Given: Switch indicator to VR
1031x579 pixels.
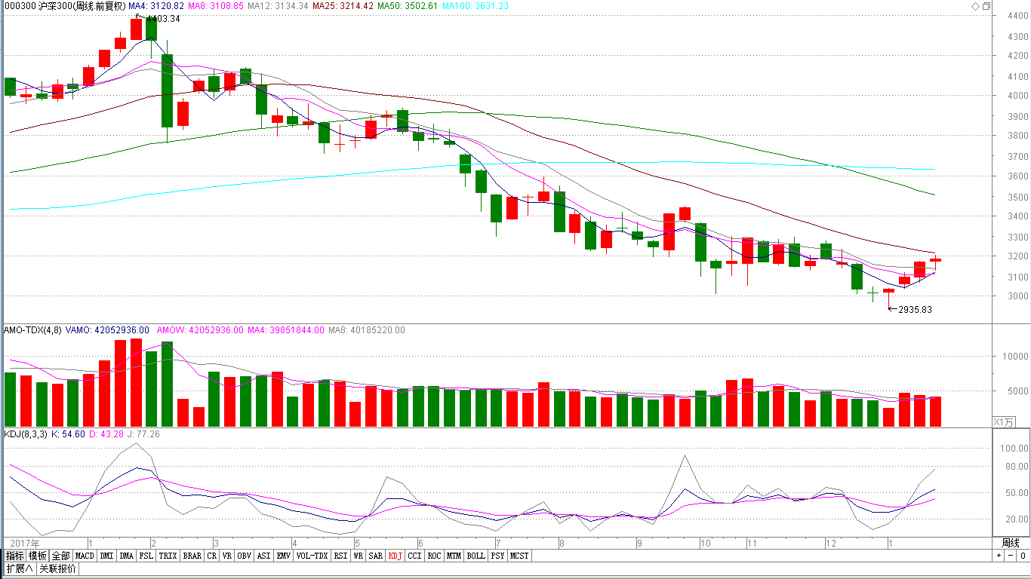Looking at the screenshot, I should pyautogui.click(x=227, y=556).
